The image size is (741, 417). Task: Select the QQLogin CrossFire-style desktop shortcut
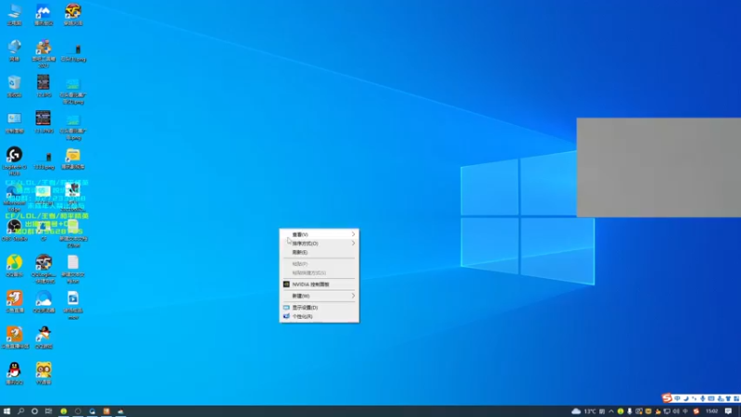44,269
